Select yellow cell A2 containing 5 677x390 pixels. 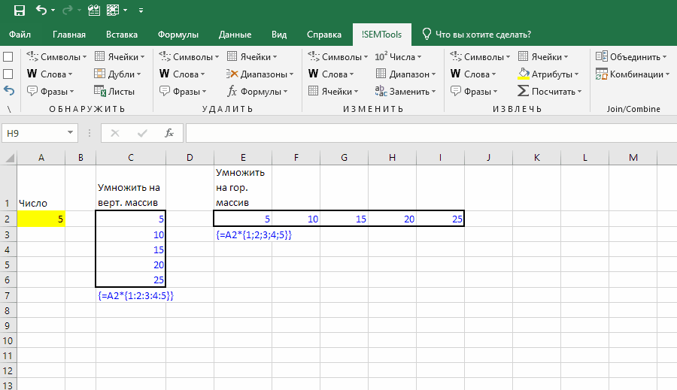click(x=41, y=219)
